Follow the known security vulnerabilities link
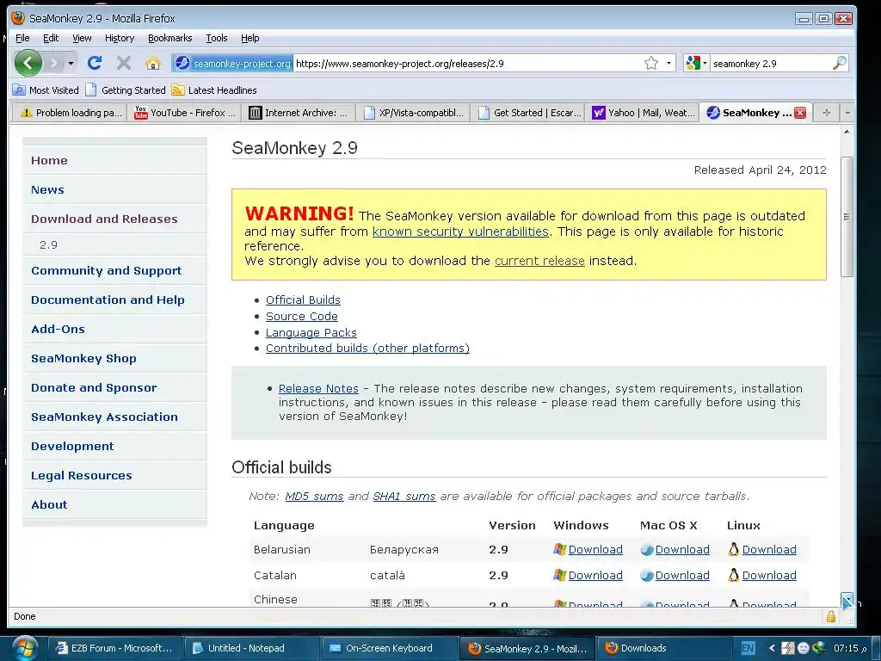Viewport: 881px width, 661px height. coord(460,232)
